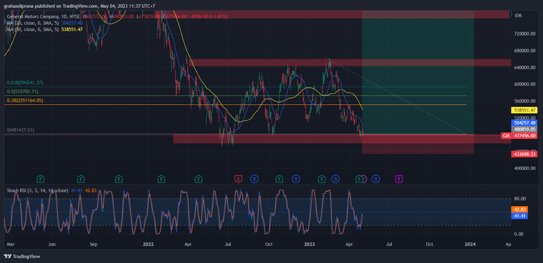Open the green earnings marker between Sep 2021 and 2022
Viewport: 543px width, 263px height.
(119, 179)
